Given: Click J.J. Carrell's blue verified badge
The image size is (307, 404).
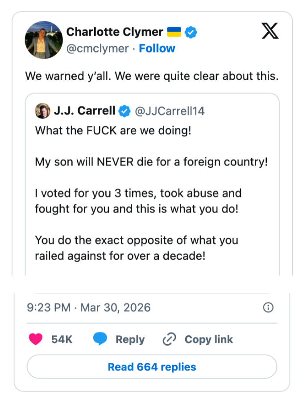Looking at the screenshot, I should pyautogui.click(x=124, y=111).
